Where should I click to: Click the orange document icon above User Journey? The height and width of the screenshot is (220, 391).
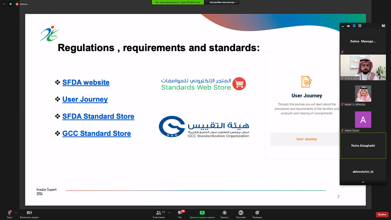point(307,82)
